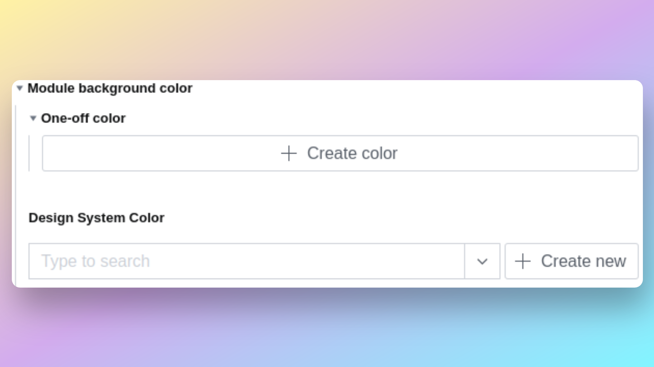Click the Design System Color label
This screenshot has height=367, width=654.
(96, 217)
